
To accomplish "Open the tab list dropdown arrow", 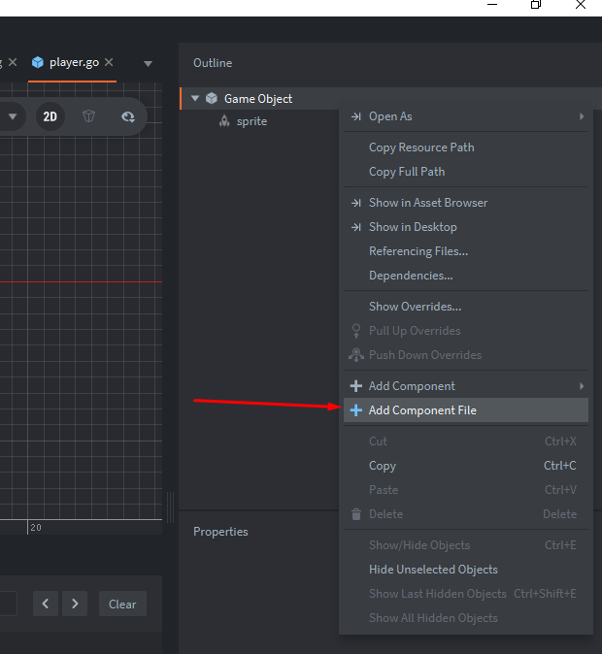I will [148, 64].
